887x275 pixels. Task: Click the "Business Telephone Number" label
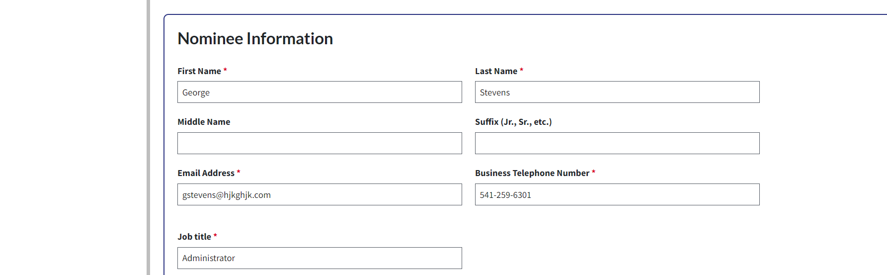pos(532,173)
